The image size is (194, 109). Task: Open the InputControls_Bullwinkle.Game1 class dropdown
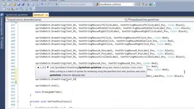pyautogui.click(x=66, y=20)
